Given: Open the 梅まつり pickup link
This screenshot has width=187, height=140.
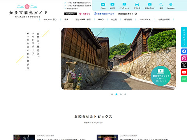Looking at the screenshot, I should pos(85,14).
